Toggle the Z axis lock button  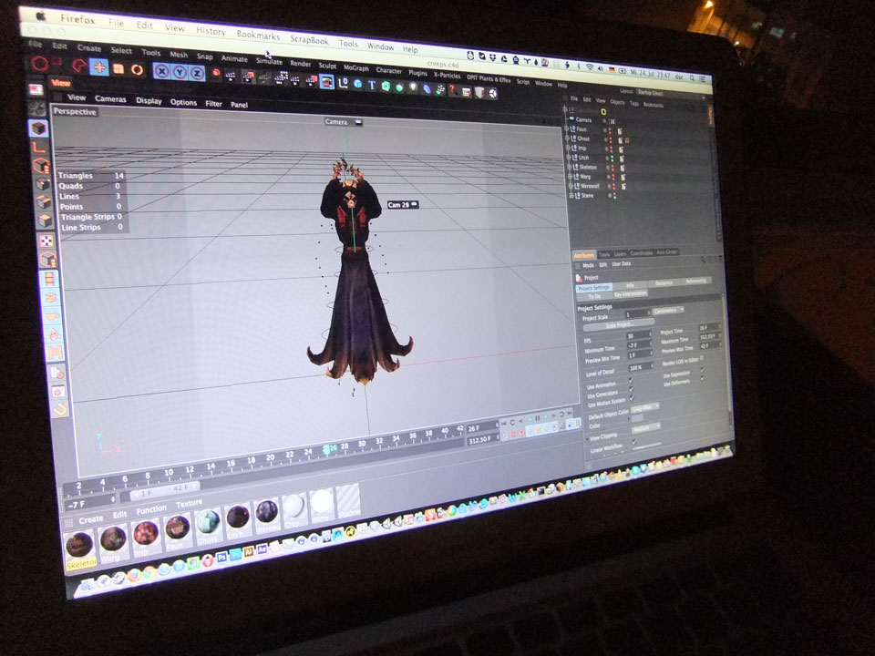pyautogui.click(x=196, y=73)
